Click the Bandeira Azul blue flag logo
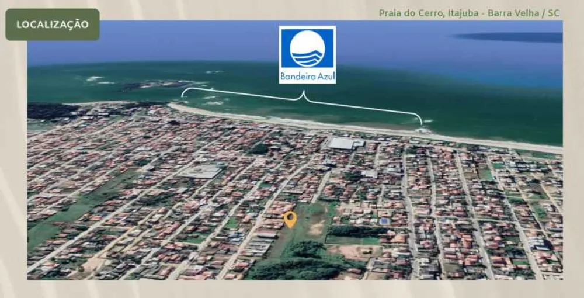 (307, 55)
